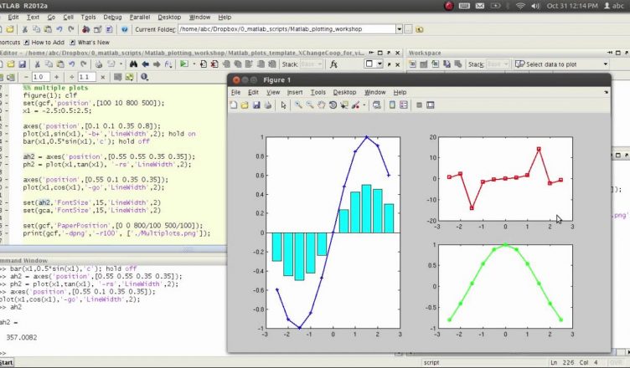
Task: Go back with Editor blue left arrow
Action: click(x=145, y=64)
